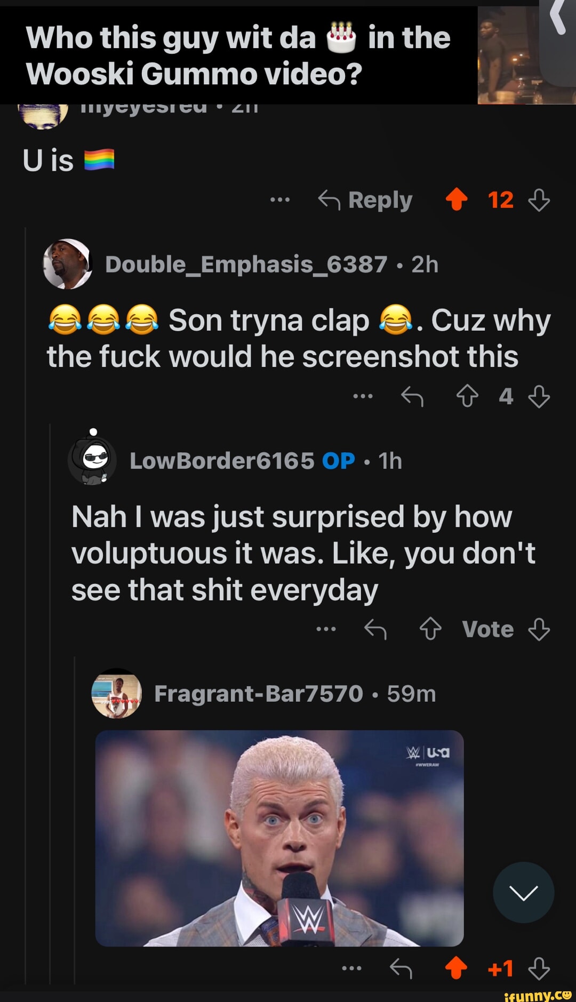Upvote Double_Emphasis_6387's comment

(467, 396)
